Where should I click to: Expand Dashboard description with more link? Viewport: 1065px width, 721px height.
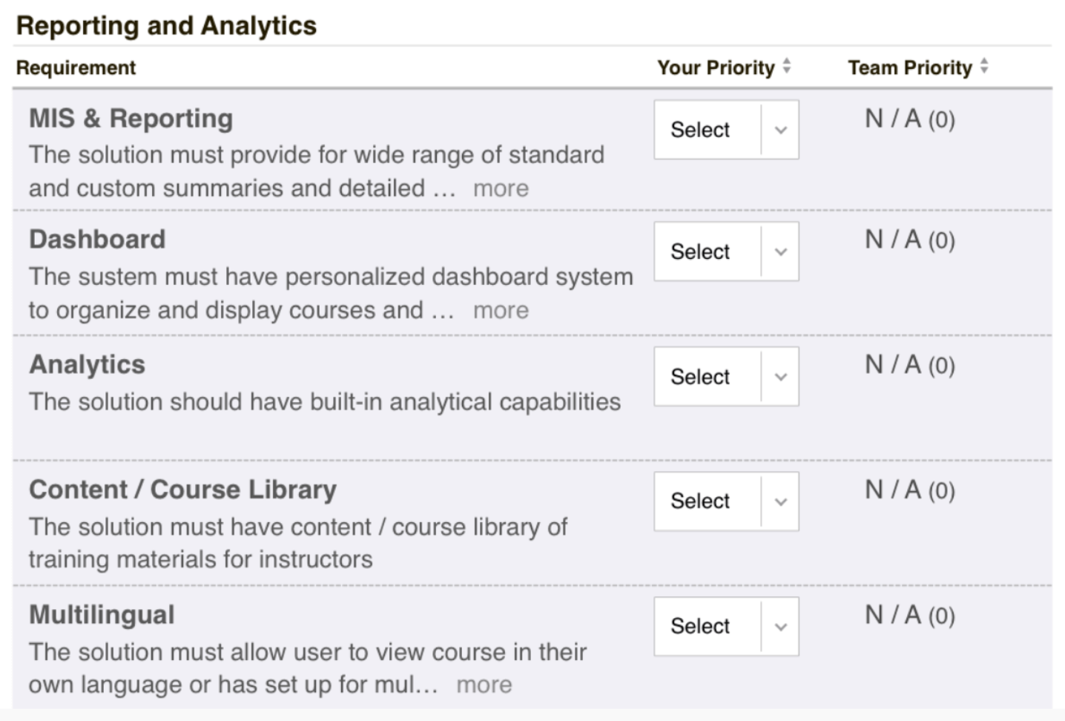coord(501,310)
